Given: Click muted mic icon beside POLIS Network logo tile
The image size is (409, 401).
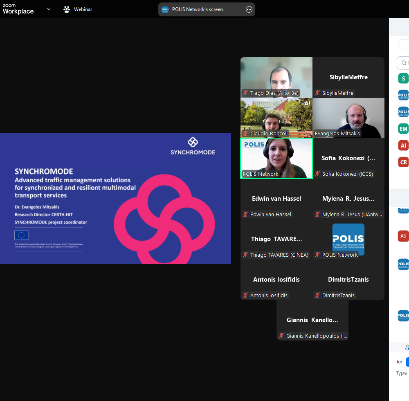Looking at the screenshot, I should pyautogui.click(x=317, y=255).
